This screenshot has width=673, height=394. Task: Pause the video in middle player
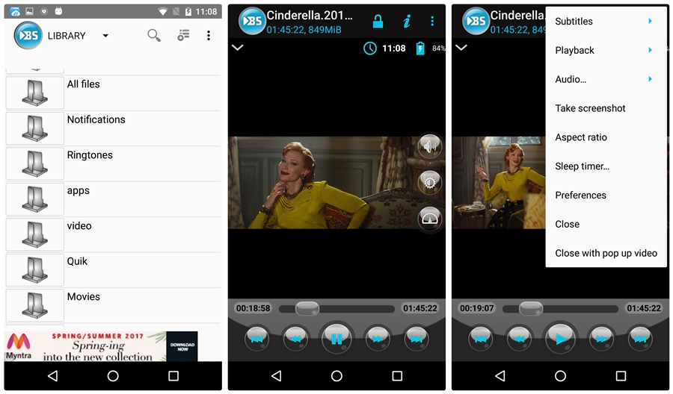pos(337,339)
